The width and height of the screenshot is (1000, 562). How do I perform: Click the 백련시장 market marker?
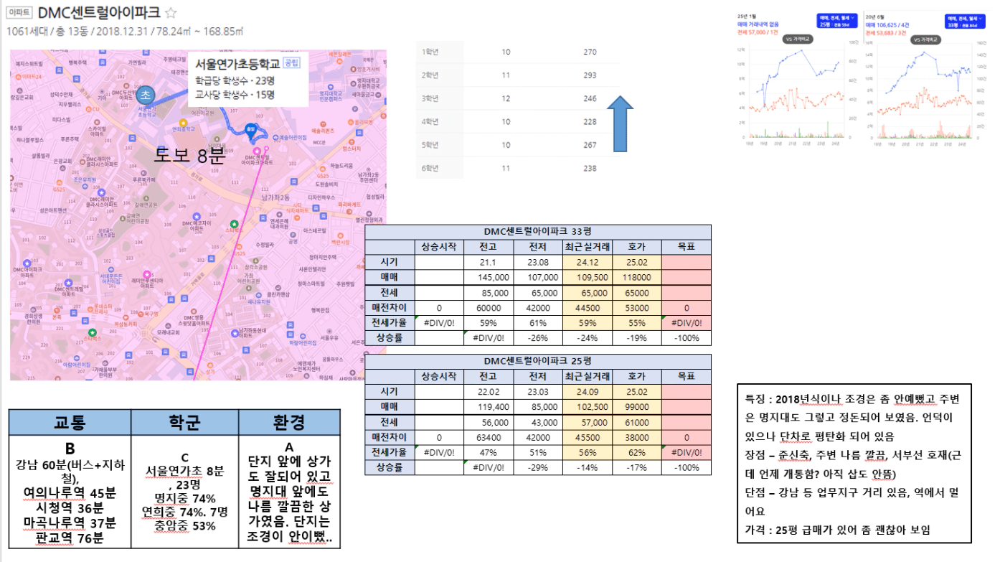340,235
